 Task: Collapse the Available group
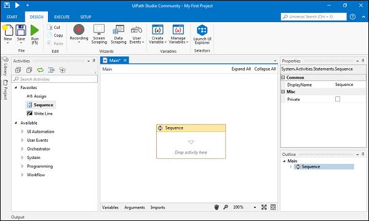click(16, 123)
